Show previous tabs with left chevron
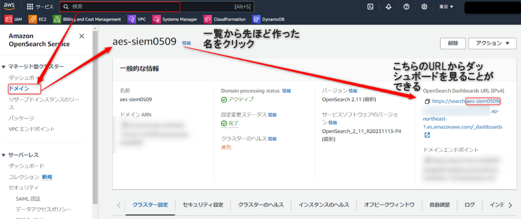Image resolution: width=521 pixels, height=219 pixels. (119, 205)
